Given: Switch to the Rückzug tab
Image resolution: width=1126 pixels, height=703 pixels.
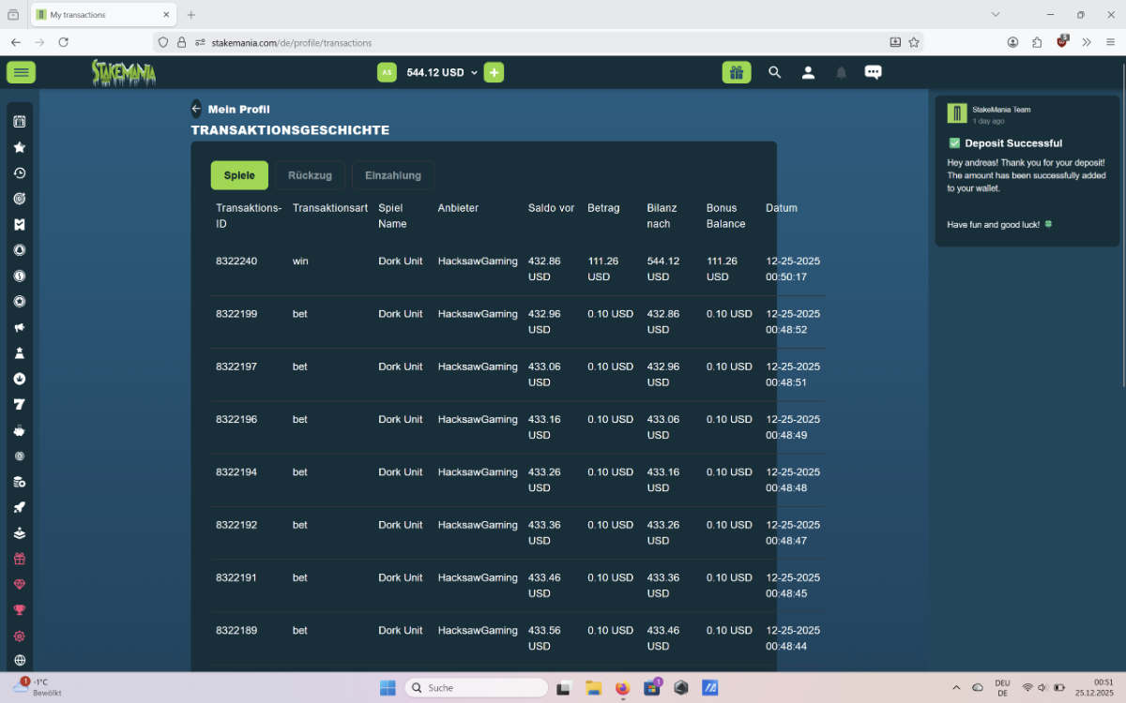Looking at the screenshot, I should (x=310, y=175).
